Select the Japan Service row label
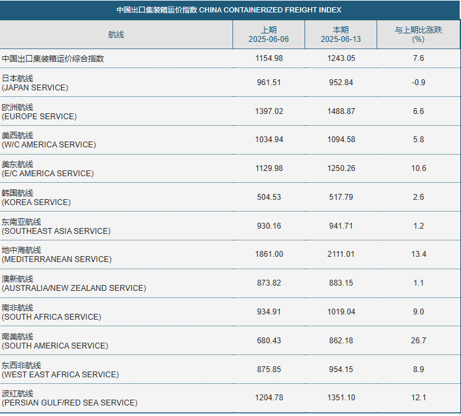 tap(35, 83)
